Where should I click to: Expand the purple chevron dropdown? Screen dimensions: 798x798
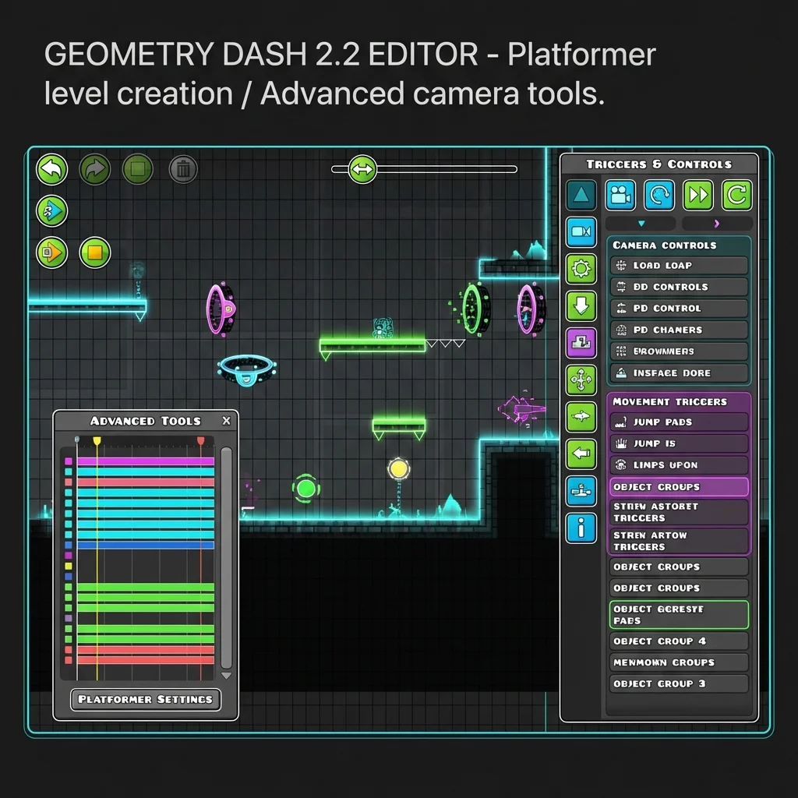[x=716, y=222]
